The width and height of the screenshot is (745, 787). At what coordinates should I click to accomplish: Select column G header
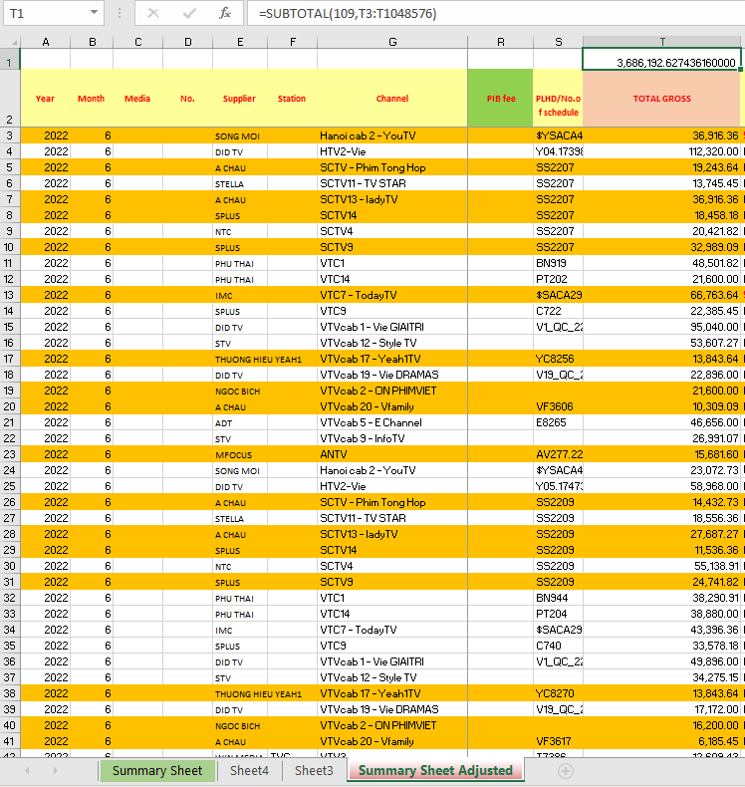point(392,42)
